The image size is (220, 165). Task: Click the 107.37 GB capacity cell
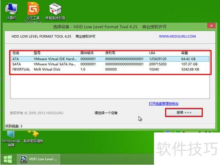coord(189,64)
